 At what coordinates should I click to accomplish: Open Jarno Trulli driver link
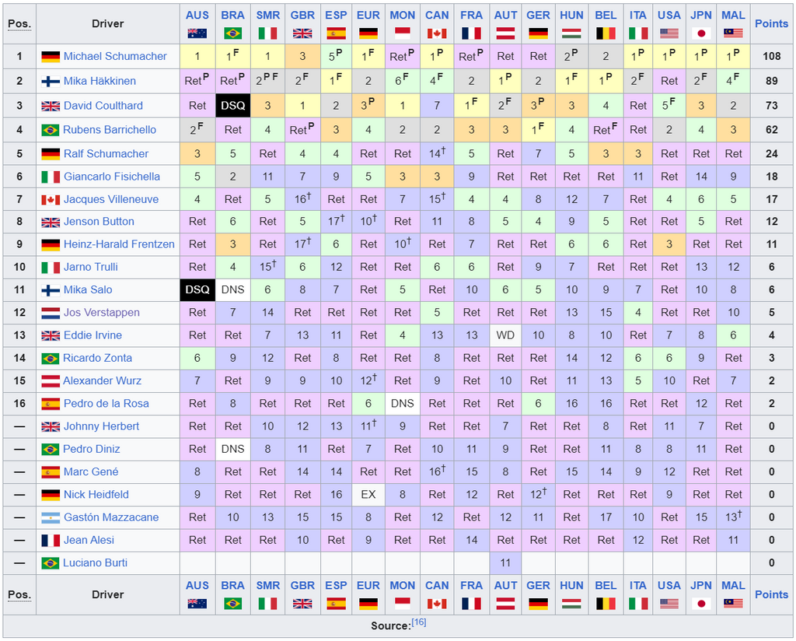click(91, 267)
